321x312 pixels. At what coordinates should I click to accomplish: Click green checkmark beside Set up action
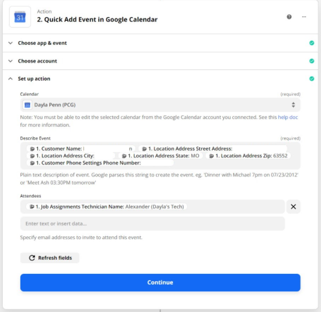pyautogui.click(x=311, y=79)
